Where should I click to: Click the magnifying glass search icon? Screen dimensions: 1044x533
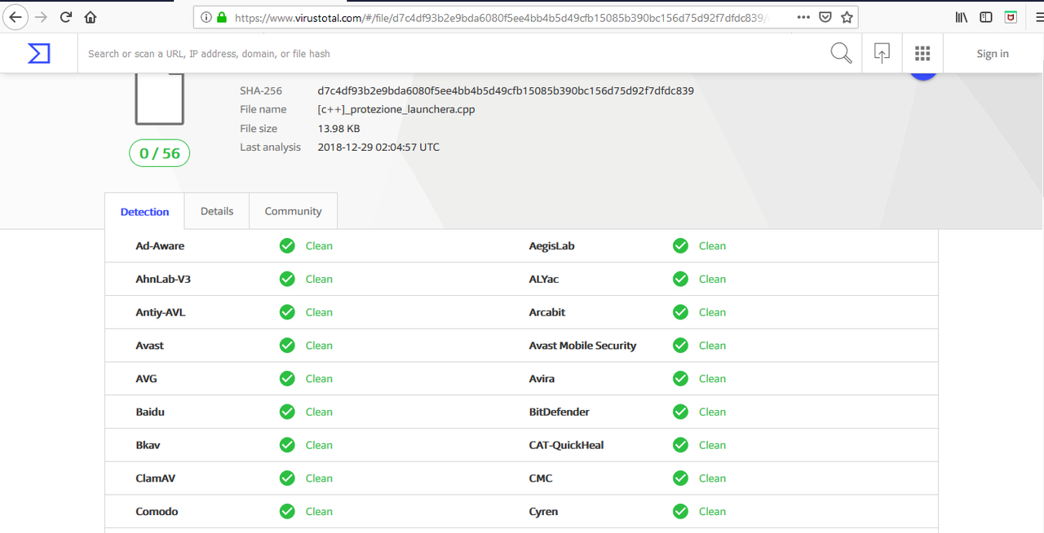(841, 53)
